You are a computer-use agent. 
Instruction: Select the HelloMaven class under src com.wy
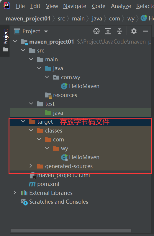click(x=80, y=86)
